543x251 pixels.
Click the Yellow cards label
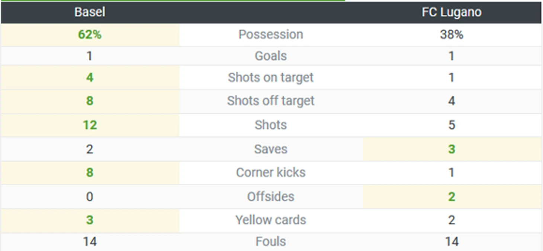coord(270,220)
